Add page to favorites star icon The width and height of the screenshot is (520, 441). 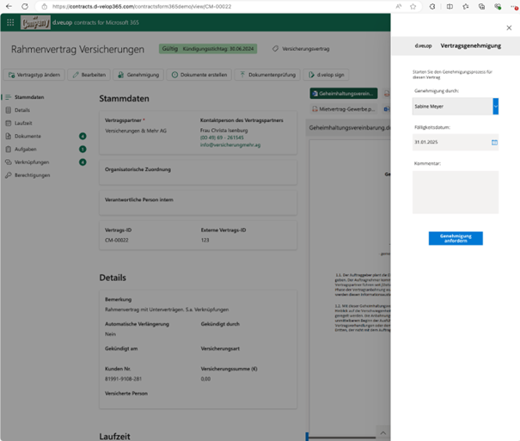pos(413,6)
